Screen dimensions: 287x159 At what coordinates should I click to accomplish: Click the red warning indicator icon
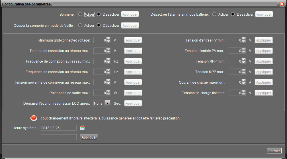tap(34, 118)
